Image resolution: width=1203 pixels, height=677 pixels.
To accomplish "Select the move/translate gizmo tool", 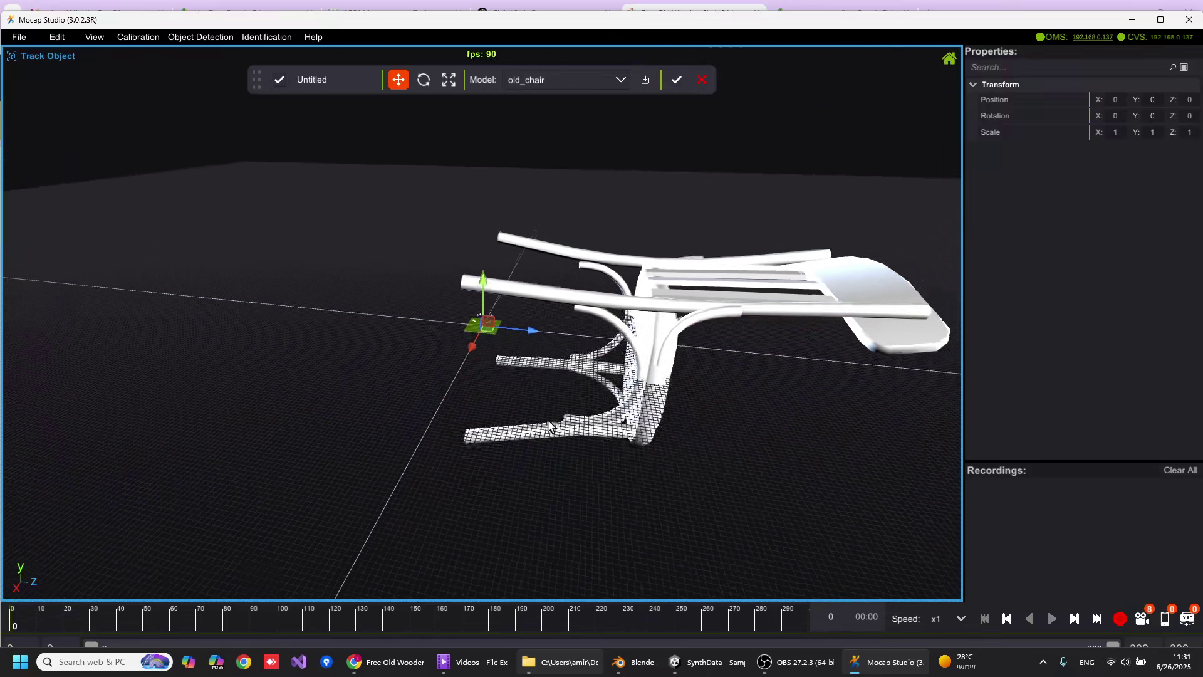I will point(398,80).
